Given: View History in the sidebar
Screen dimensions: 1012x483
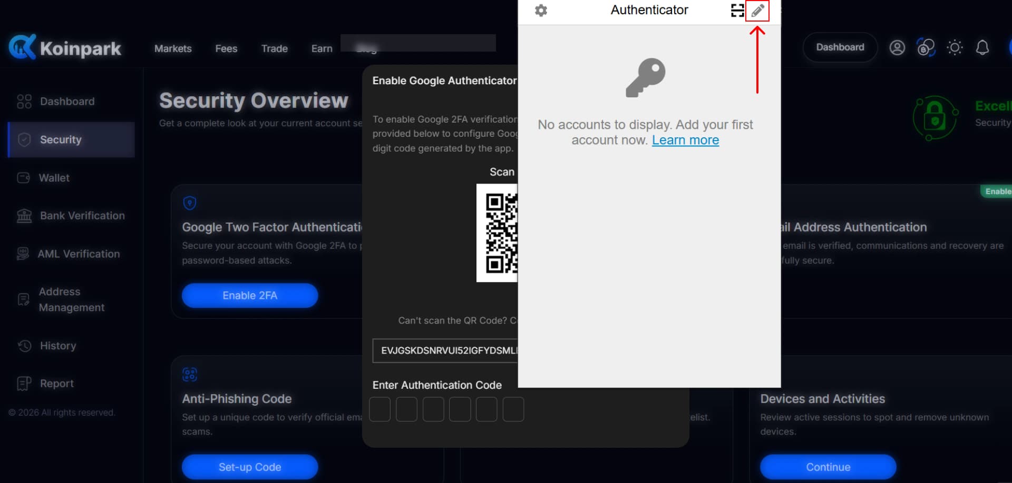Looking at the screenshot, I should click(x=47, y=346).
